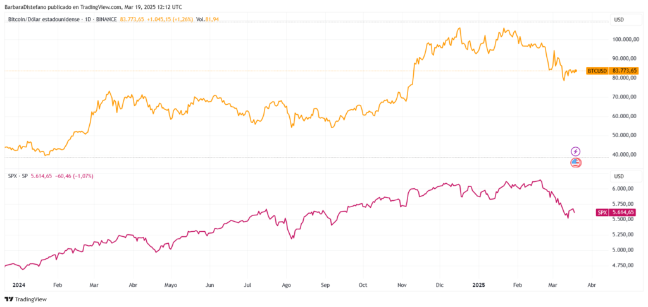Click the 100.000,00 level on Bitcoin price scale
Viewport: 648px width, 307px height.
[x=626, y=39]
